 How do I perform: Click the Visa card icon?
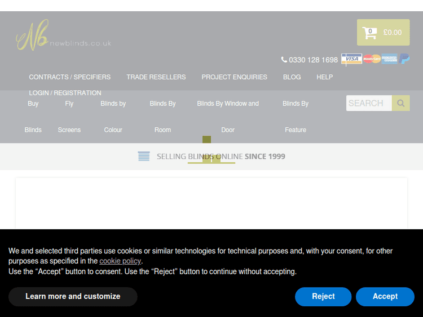351,59
